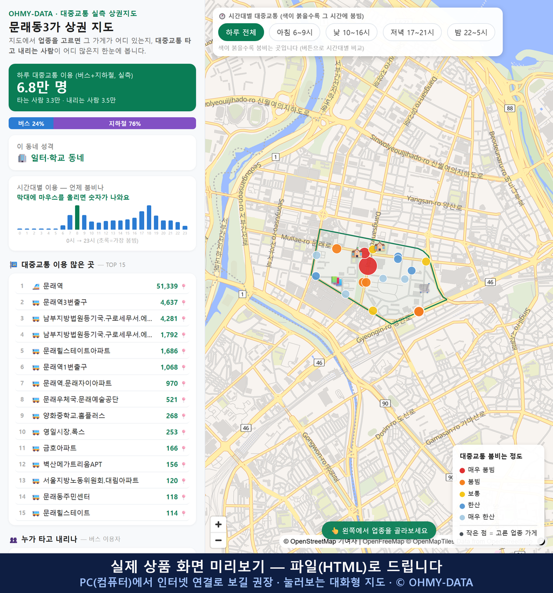This screenshot has height=593, width=553.
Task: Click the route 88 highway shield on the map
Action: pyautogui.click(x=510, y=108)
